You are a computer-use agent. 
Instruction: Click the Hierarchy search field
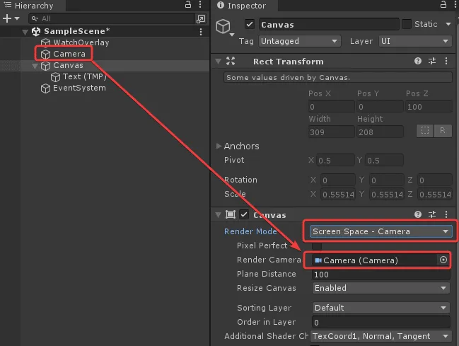[112, 18]
